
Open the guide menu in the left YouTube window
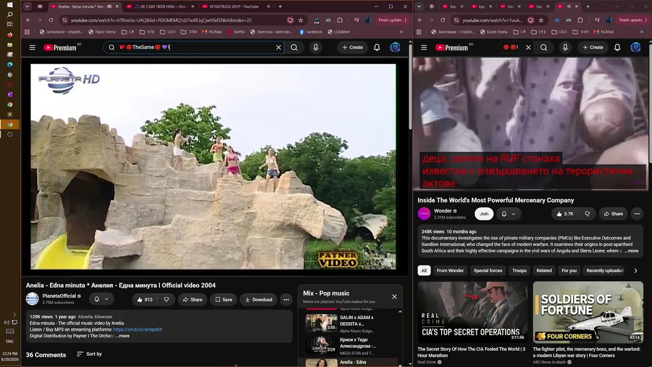pos(32,47)
